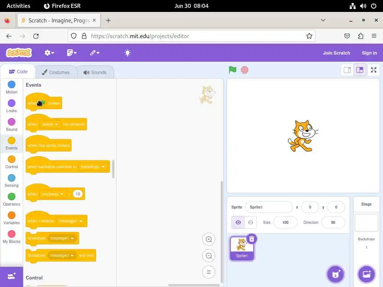Click the sprite Direction field
The width and height of the screenshot is (383, 287).
point(333,222)
